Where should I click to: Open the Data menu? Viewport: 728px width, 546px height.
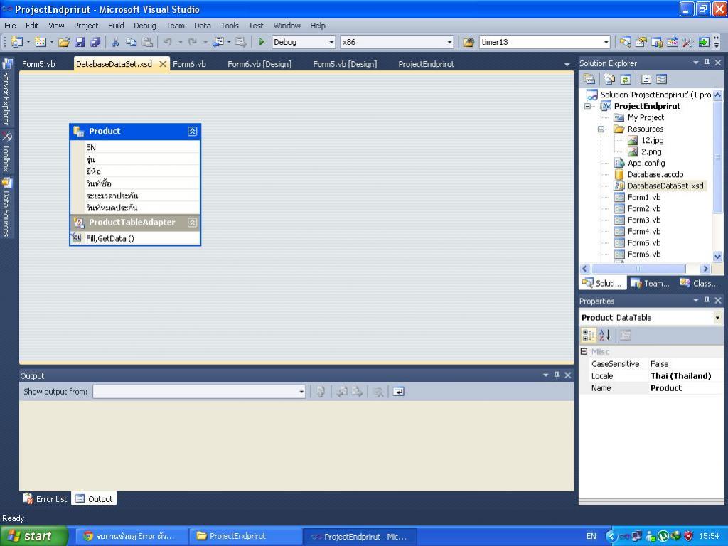coord(203,26)
